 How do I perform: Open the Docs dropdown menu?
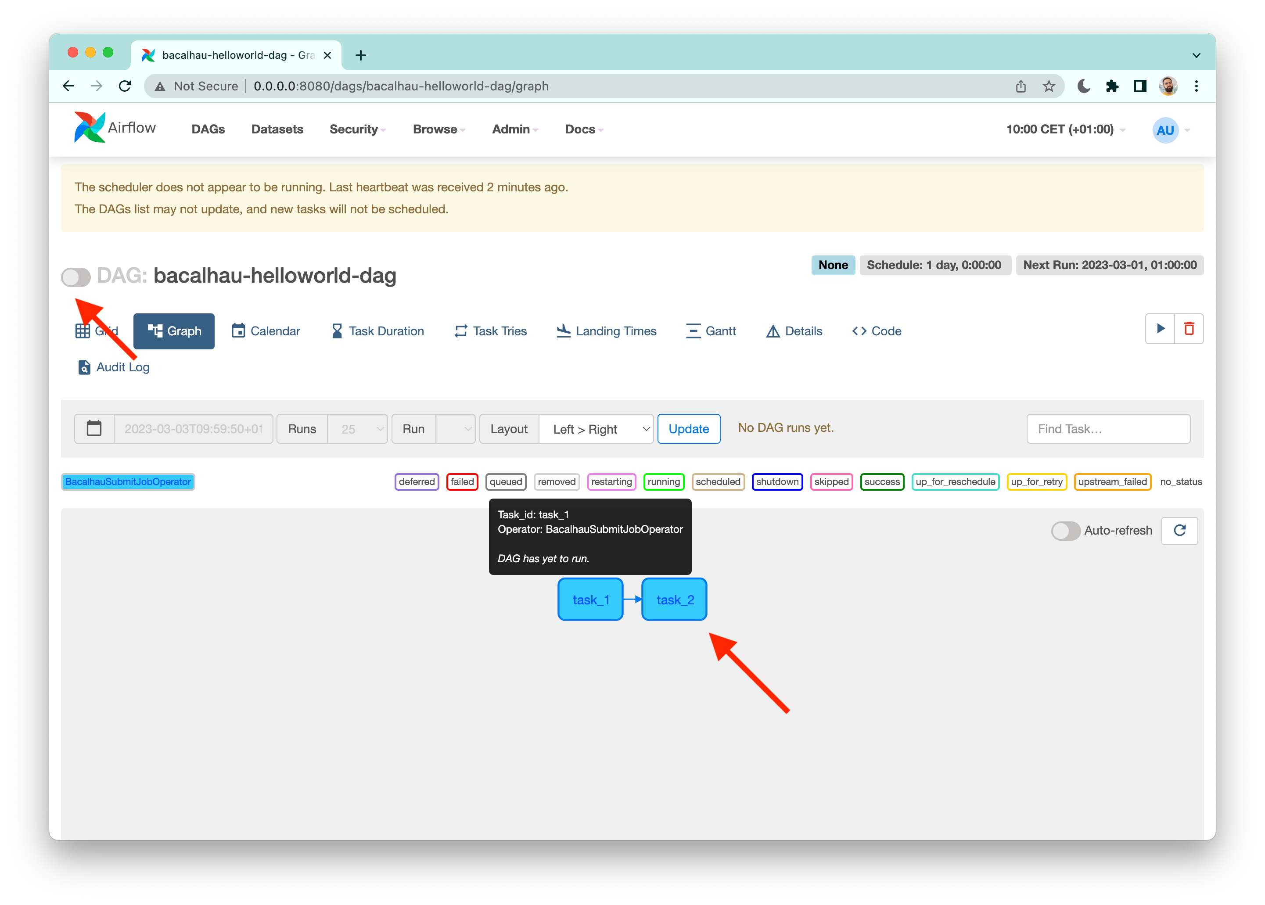click(x=584, y=129)
